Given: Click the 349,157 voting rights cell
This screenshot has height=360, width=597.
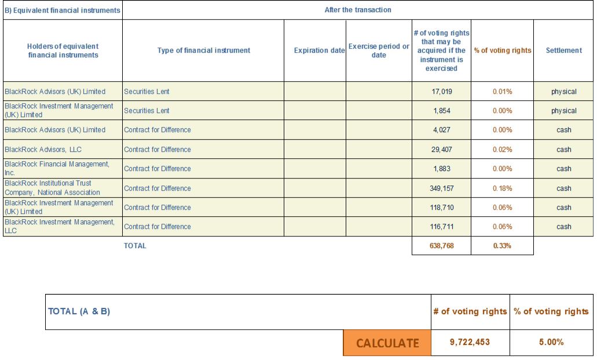Looking at the screenshot, I should [441, 188].
